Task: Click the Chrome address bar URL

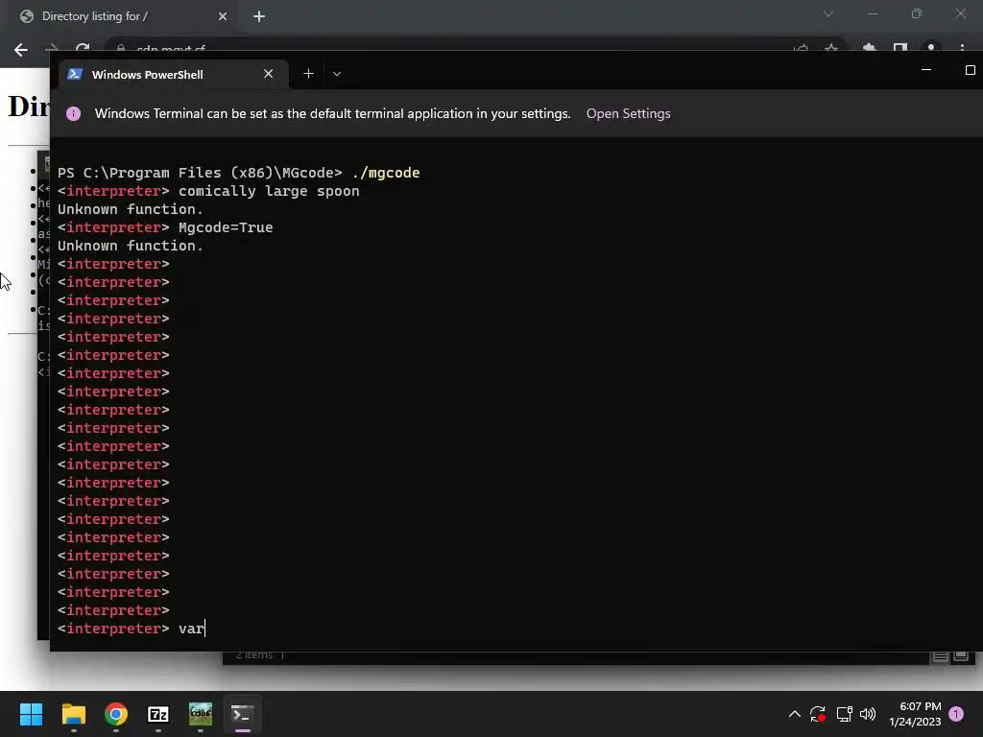Action: coord(171,48)
